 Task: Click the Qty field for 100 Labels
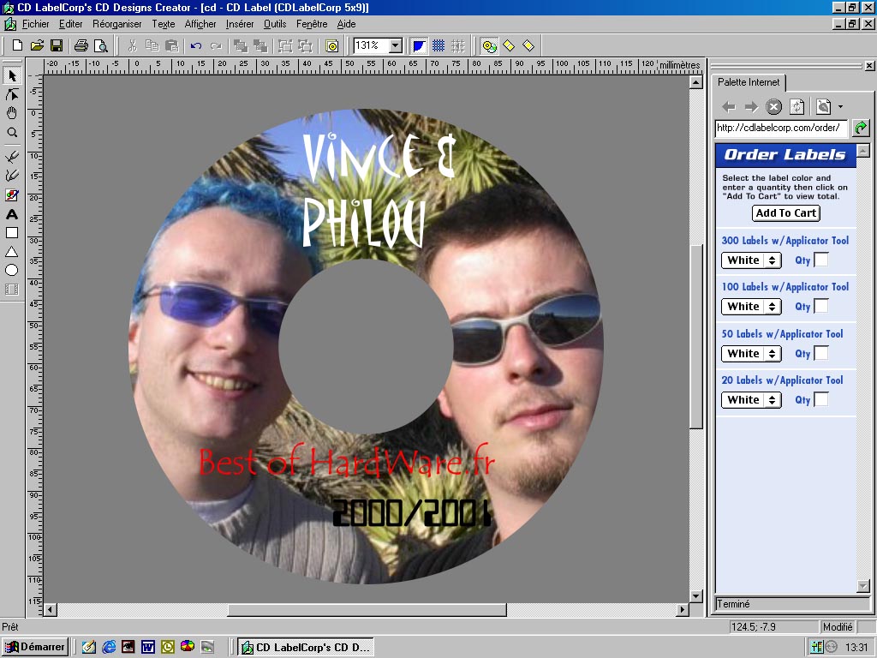821,307
